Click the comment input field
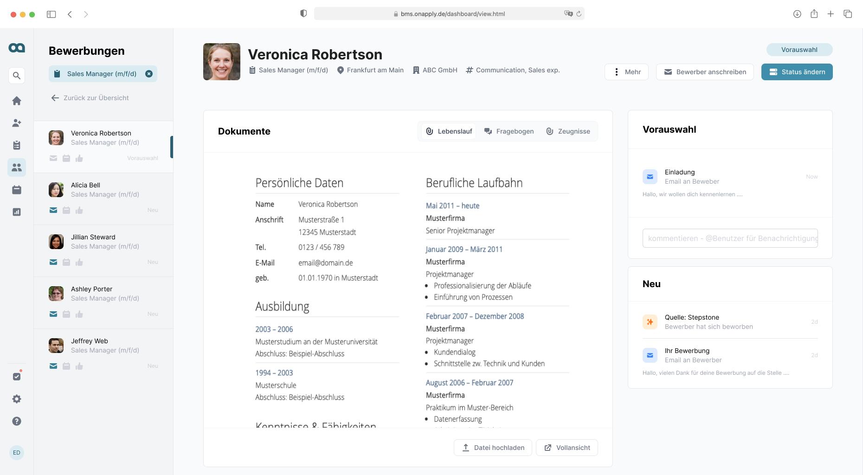The width and height of the screenshot is (863, 475). pos(730,238)
